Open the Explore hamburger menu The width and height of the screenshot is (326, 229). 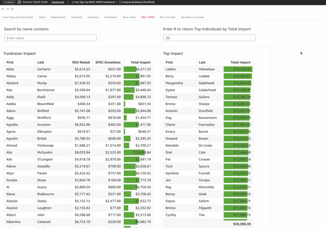9,2
